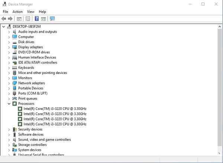This screenshot has width=223, height=163.
Task: Click the Forward arrow toolbar icon
Action: coord(10,19)
